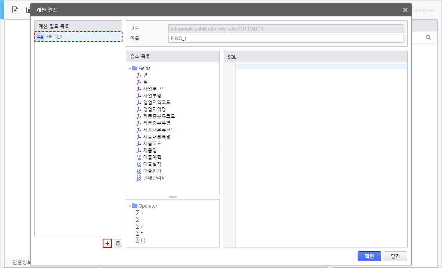Click the dimension icon beside 월
The width and height of the screenshot is (442, 268).
tap(139, 82)
